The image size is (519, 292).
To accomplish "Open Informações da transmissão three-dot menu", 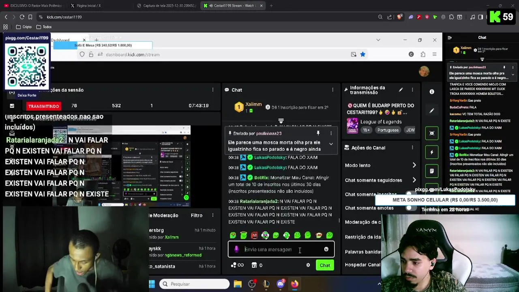I will (x=412, y=90).
